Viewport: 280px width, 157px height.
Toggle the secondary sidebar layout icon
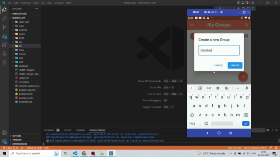247,3
